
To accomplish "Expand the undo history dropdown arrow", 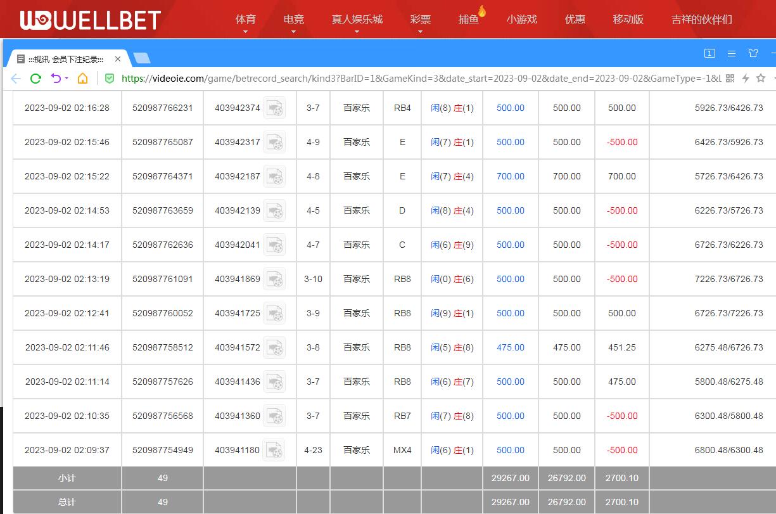I will pyautogui.click(x=67, y=79).
